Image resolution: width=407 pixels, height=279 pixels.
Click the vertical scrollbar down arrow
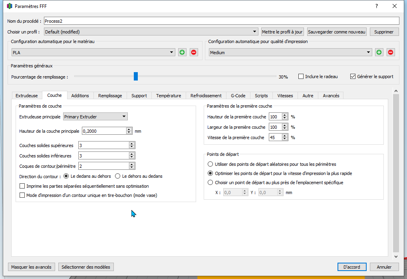point(396,256)
